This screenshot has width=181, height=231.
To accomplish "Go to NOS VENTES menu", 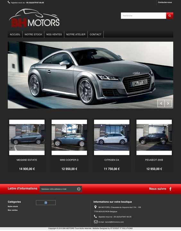I will [x=54, y=34].
